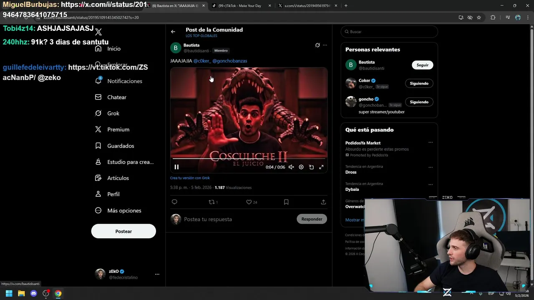The width and height of the screenshot is (534, 300).
Task: Click the @c0ker_ mention in the post
Action: click(202, 61)
